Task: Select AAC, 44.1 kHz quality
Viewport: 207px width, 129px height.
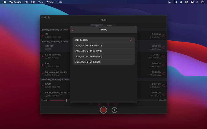Action: click(103, 40)
